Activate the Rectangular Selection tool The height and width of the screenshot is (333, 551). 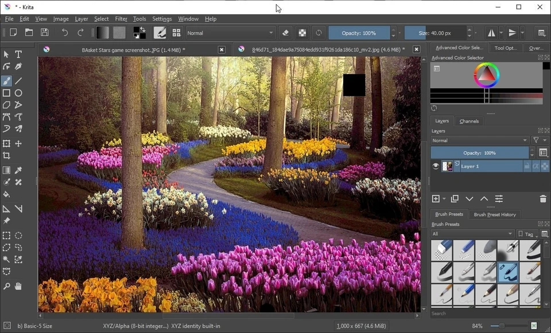(7, 235)
